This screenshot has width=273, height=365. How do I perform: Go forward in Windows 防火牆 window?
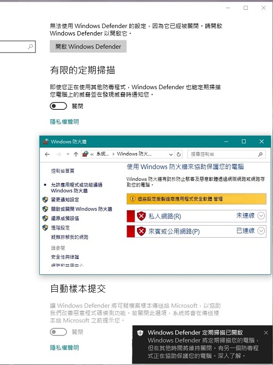click(x=58, y=154)
